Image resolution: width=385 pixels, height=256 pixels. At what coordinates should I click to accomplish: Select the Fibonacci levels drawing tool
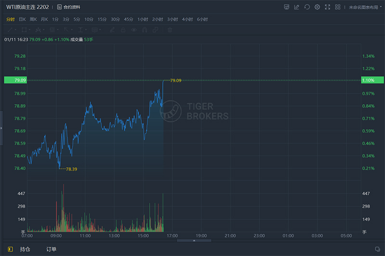tap(52, 30)
